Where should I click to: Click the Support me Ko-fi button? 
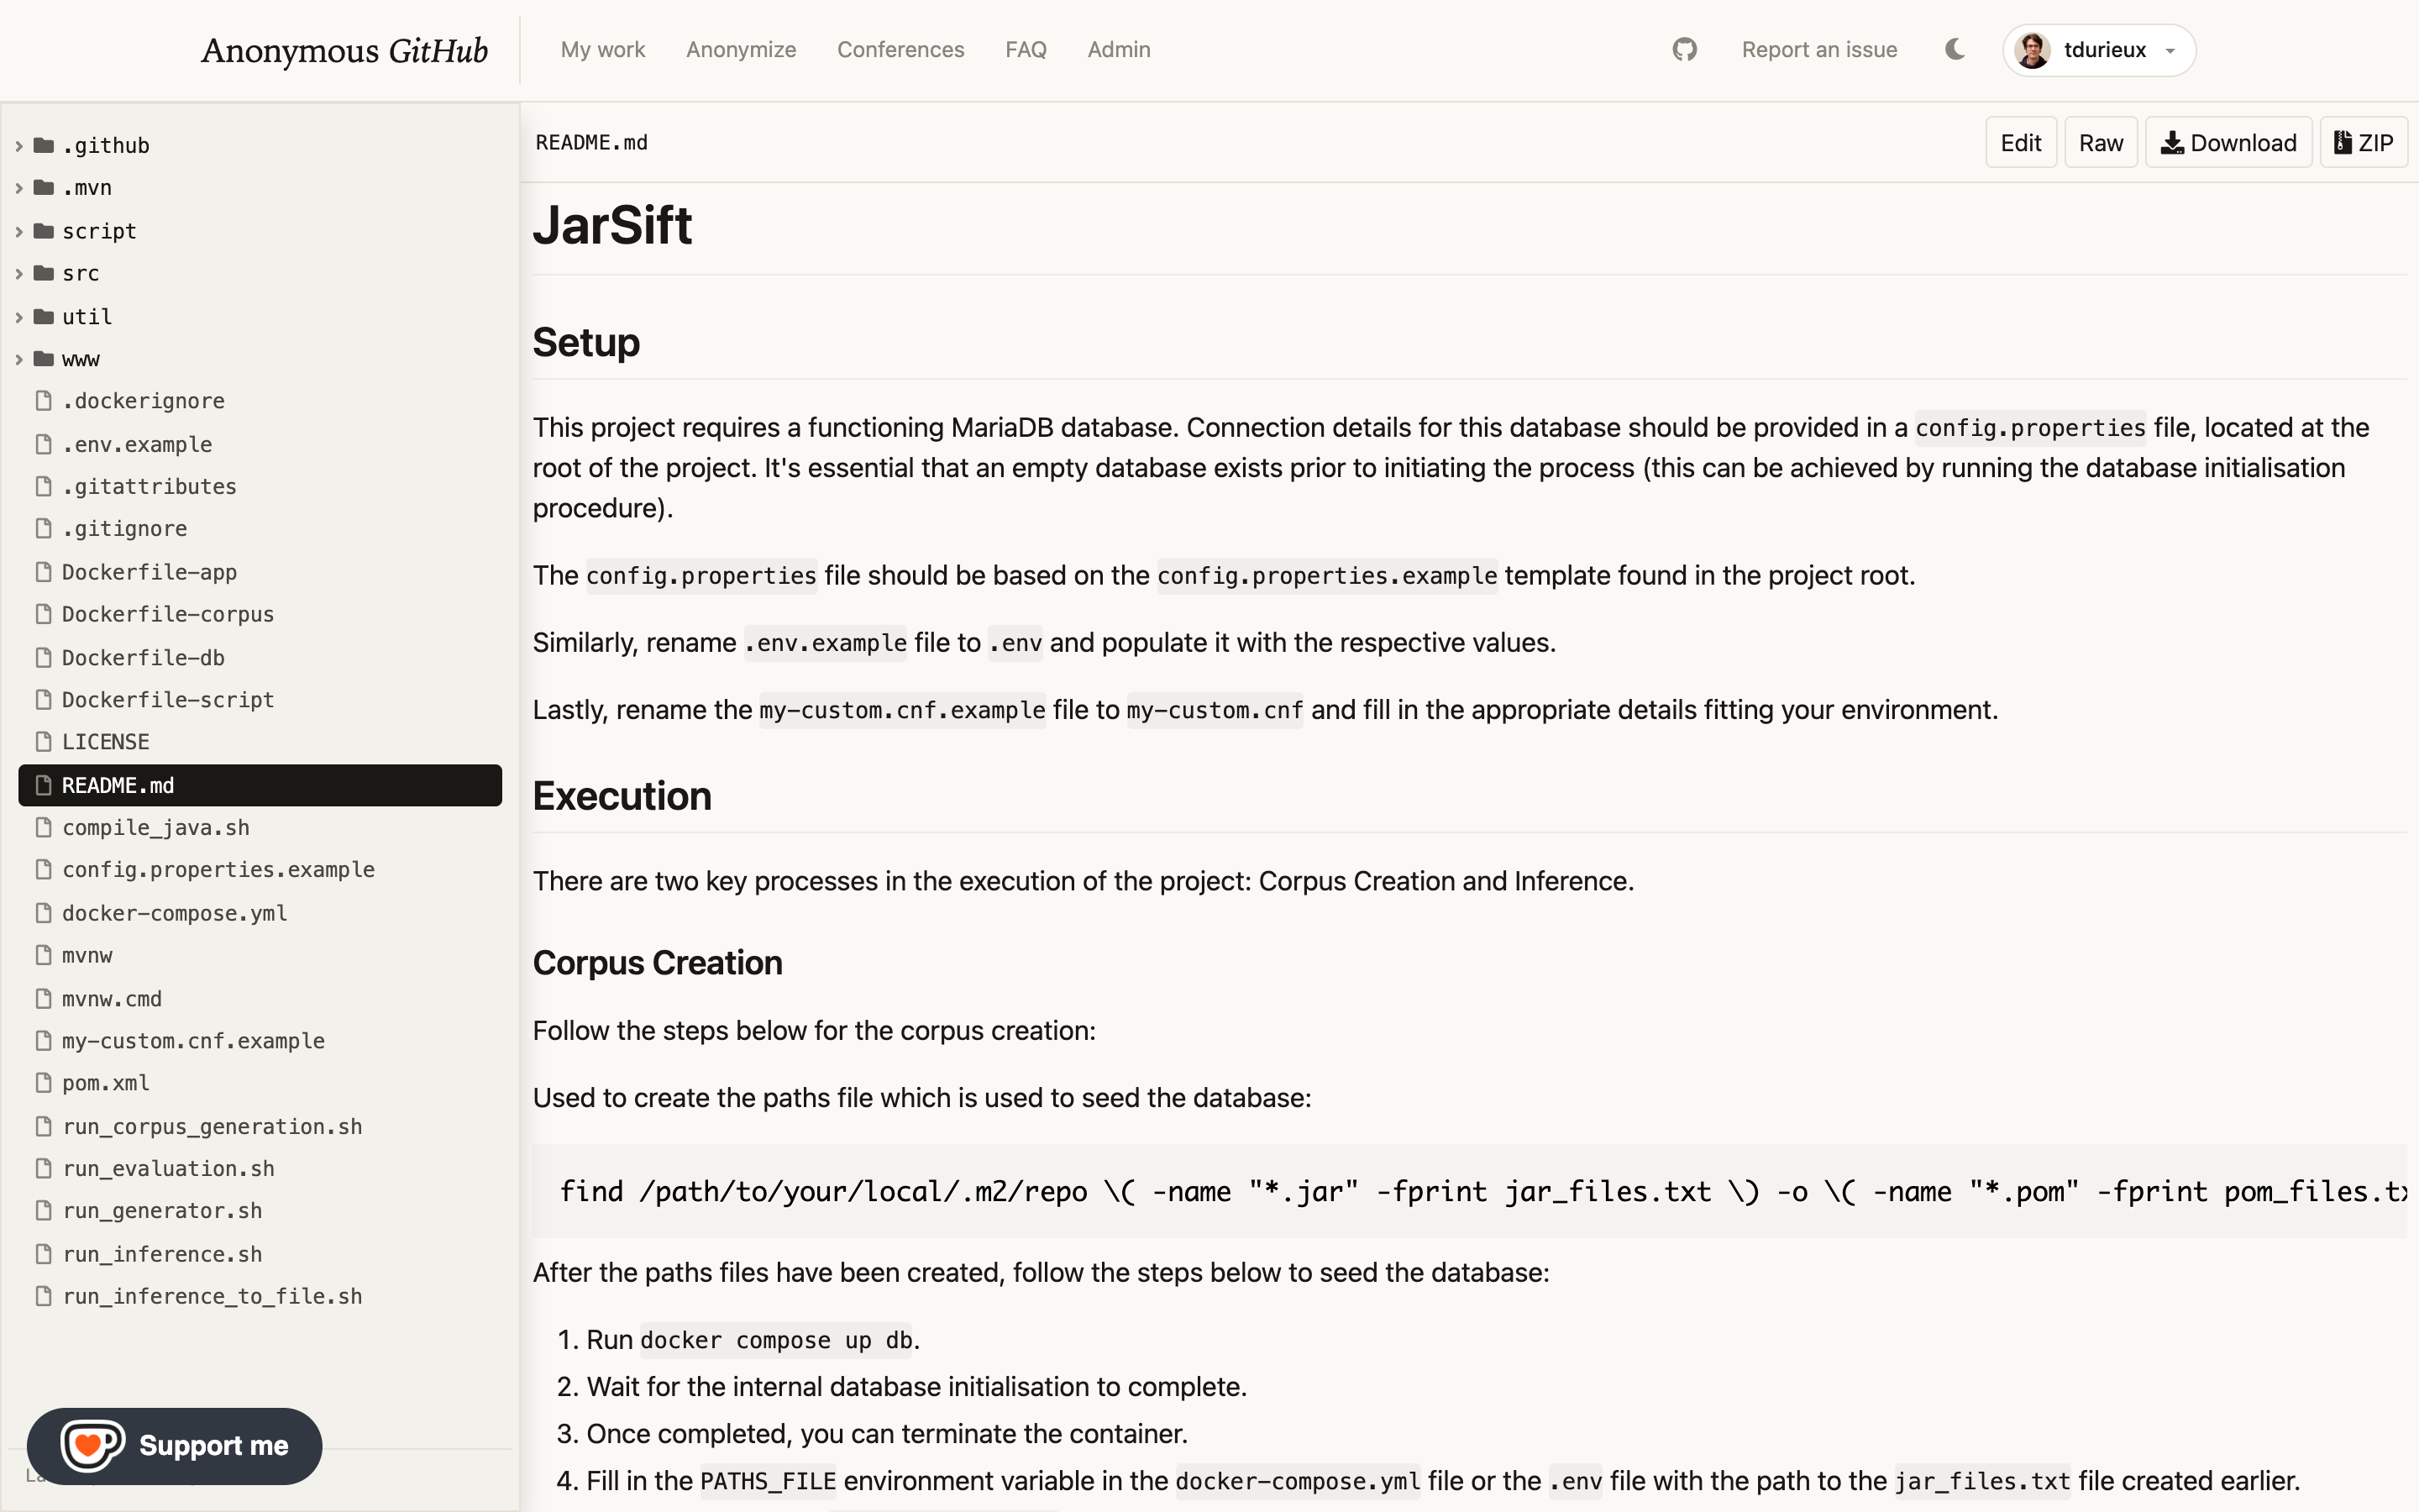coord(175,1445)
